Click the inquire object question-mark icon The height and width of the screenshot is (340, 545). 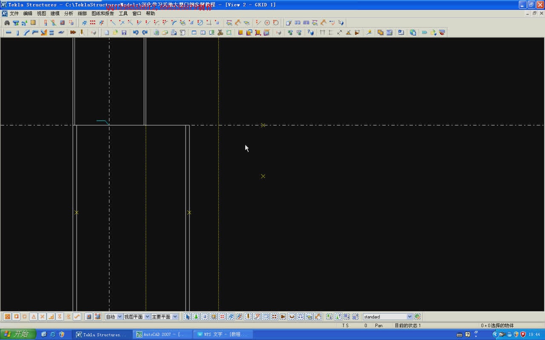tap(310, 32)
